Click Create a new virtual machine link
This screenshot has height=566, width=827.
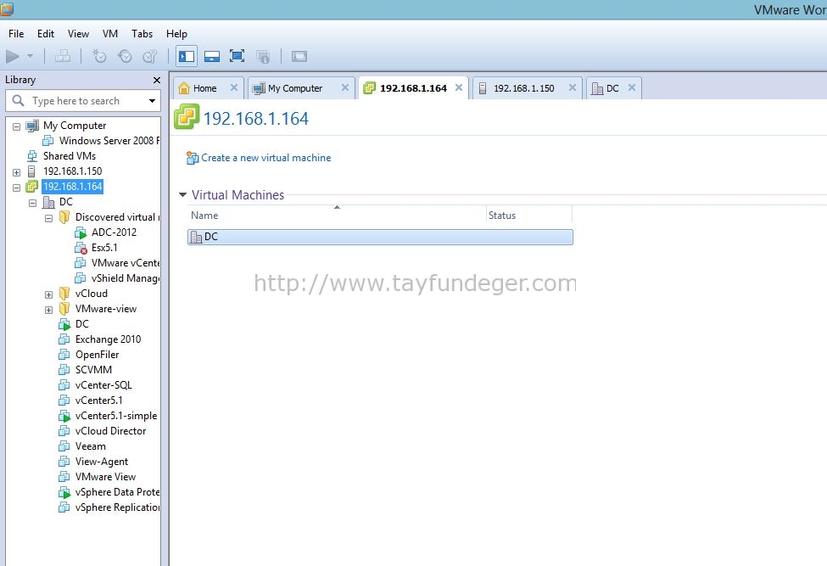[x=265, y=158]
